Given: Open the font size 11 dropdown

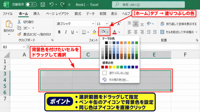Looking at the screenshot, I should coord(107,24).
